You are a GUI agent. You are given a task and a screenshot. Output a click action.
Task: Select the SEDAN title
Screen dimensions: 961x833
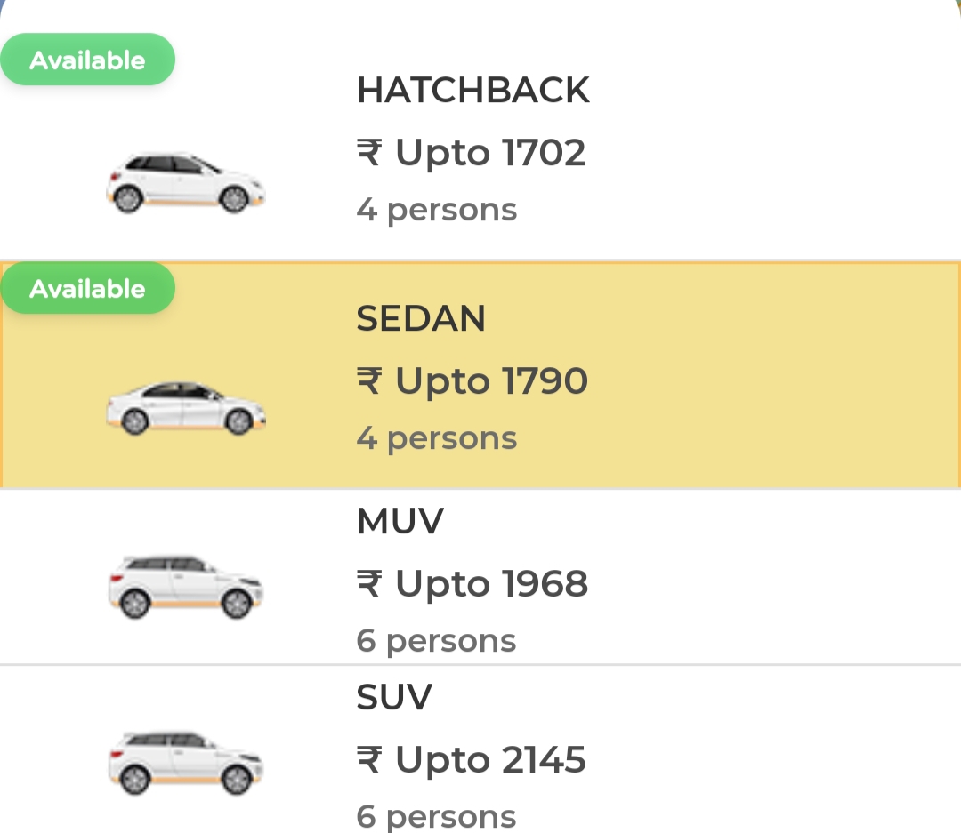pos(421,318)
